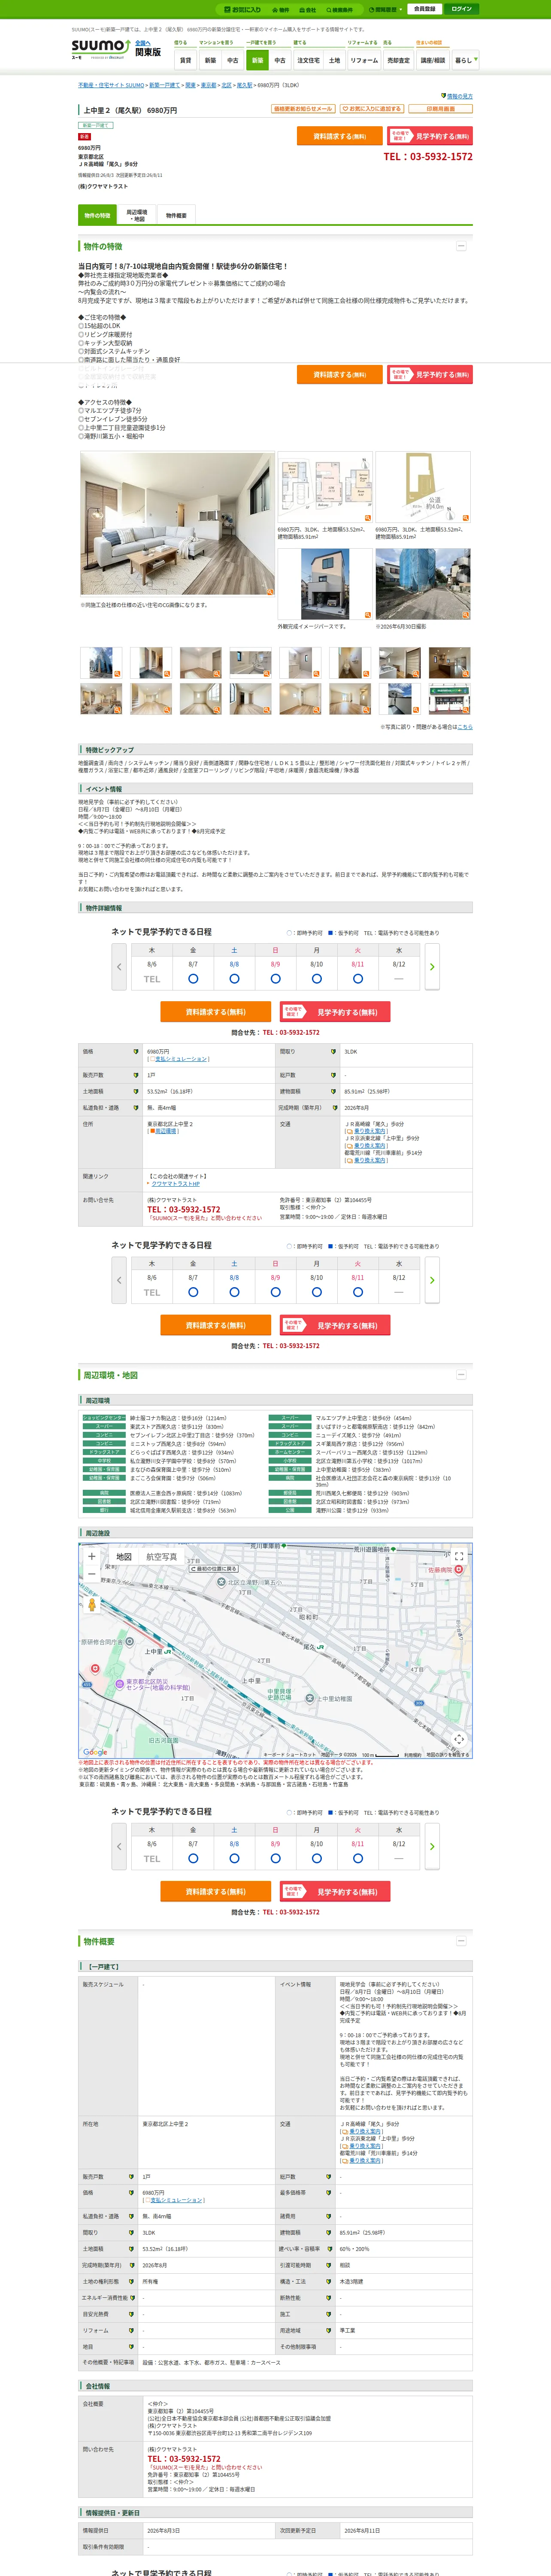Viewport: 551px width, 2576px height.
Task: Switch to the 周辺環境・地図 tab
Action: point(136,215)
